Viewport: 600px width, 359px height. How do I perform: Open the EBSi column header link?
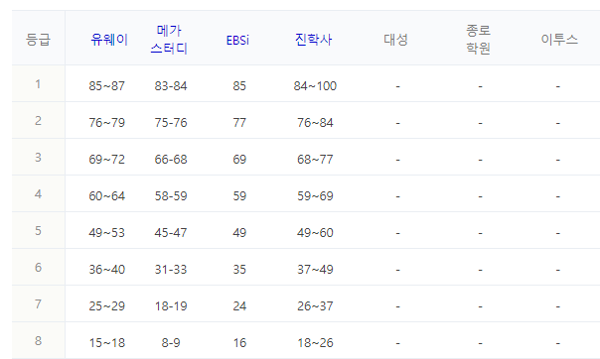coord(237,40)
